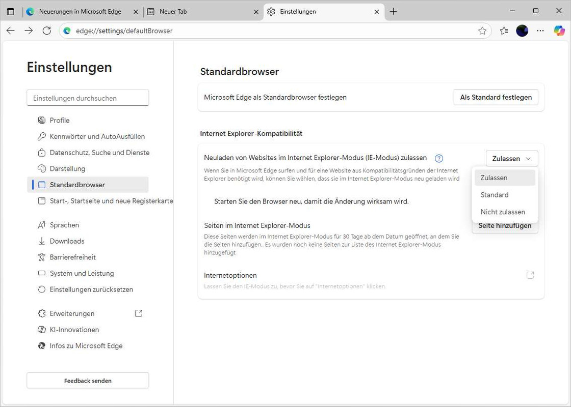The image size is (571, 407).
Task: Focus the Einstellungen durchsuchen search field
Action: tap(88, 98)
